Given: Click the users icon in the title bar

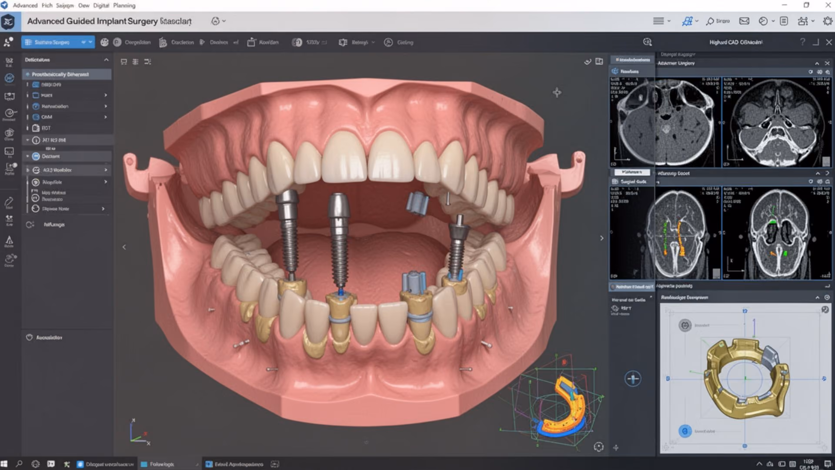Looking at the screenshot, I should (x=803, y=21).
